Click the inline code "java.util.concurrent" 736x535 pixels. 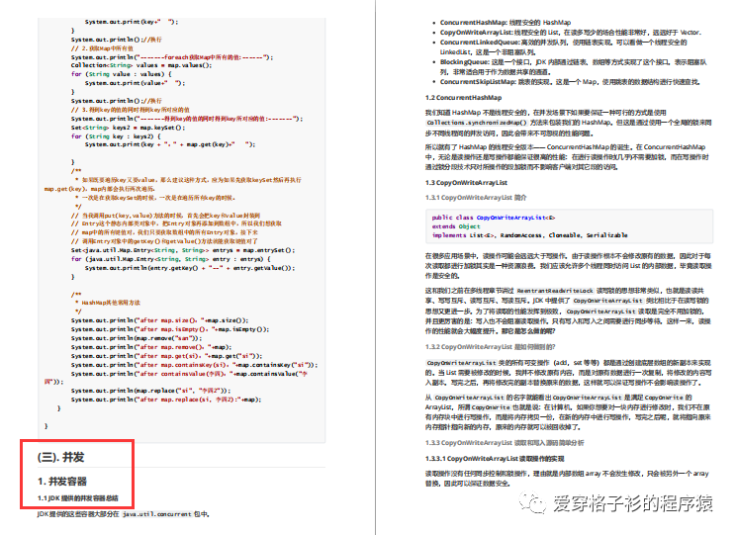156,514
